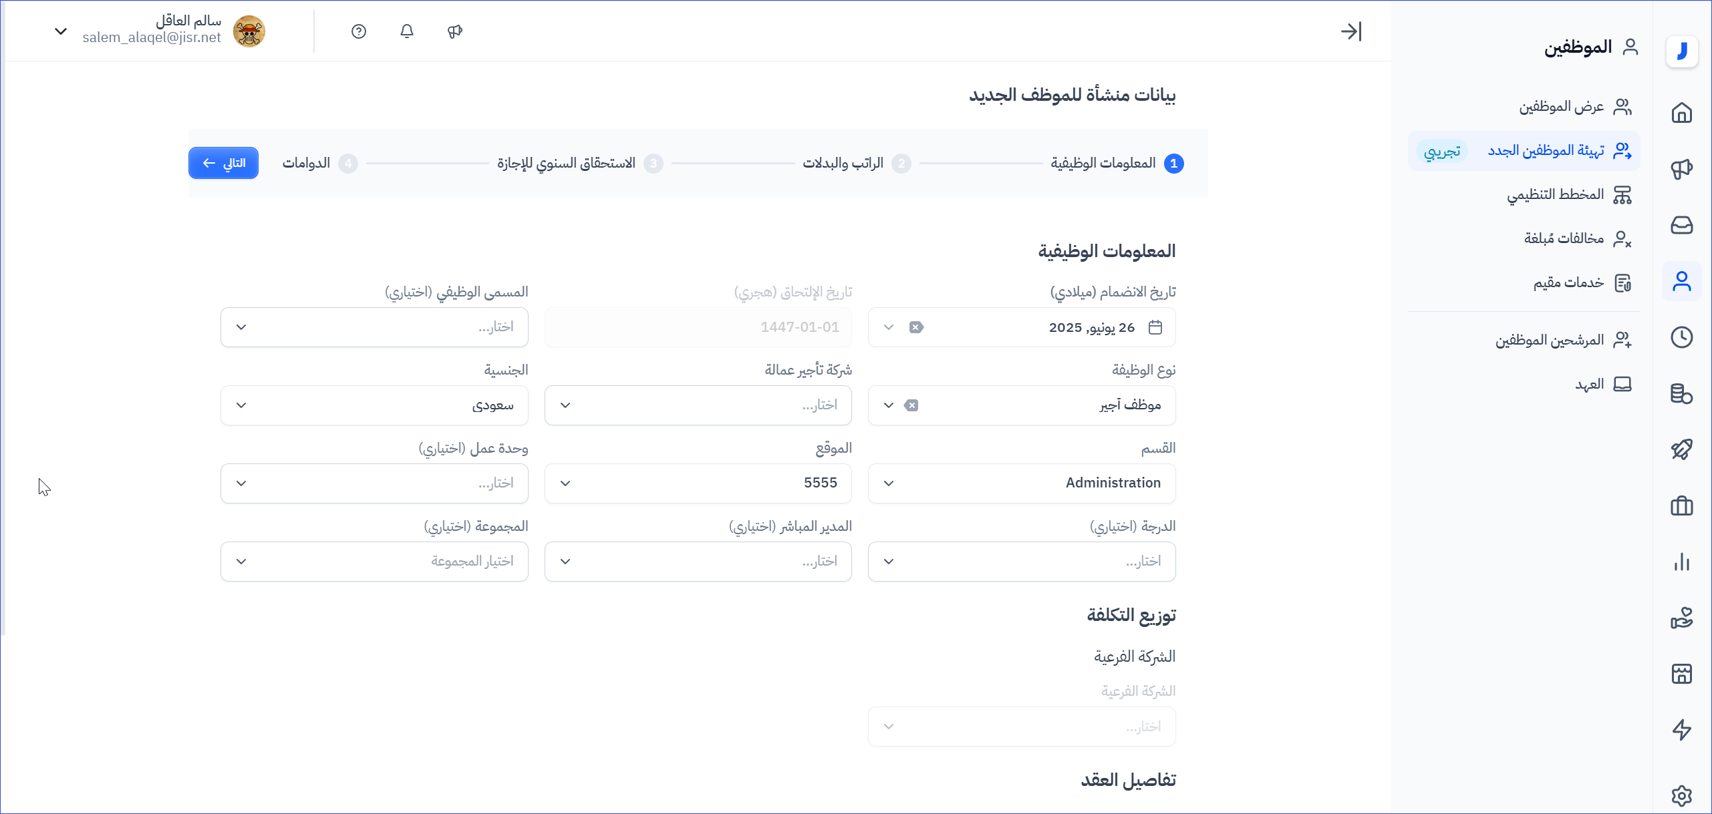Expand the القسم dropdown showing Administration

[1021, 483]
